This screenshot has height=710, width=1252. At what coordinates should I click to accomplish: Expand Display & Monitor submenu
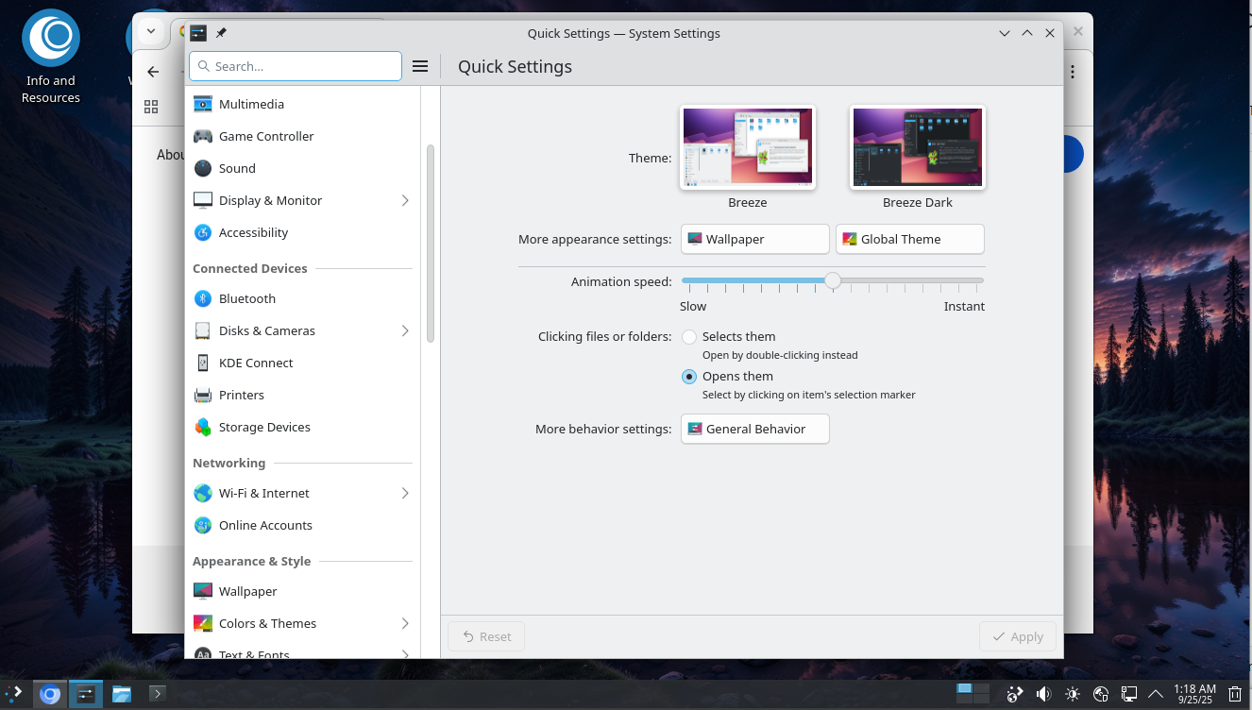pyautogui.click(x=405, y=200)
